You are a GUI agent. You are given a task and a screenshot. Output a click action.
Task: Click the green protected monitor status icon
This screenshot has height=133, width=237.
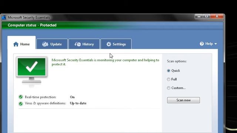(x=31, y=70)
